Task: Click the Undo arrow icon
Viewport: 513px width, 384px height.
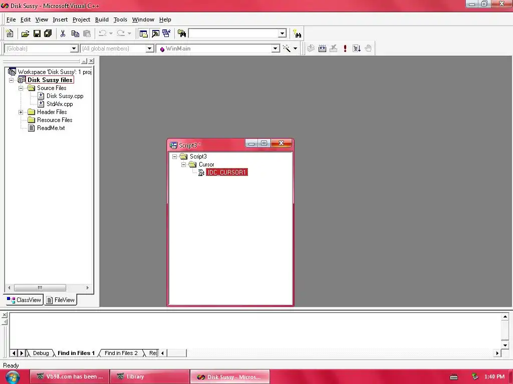Action: (102, 33)
